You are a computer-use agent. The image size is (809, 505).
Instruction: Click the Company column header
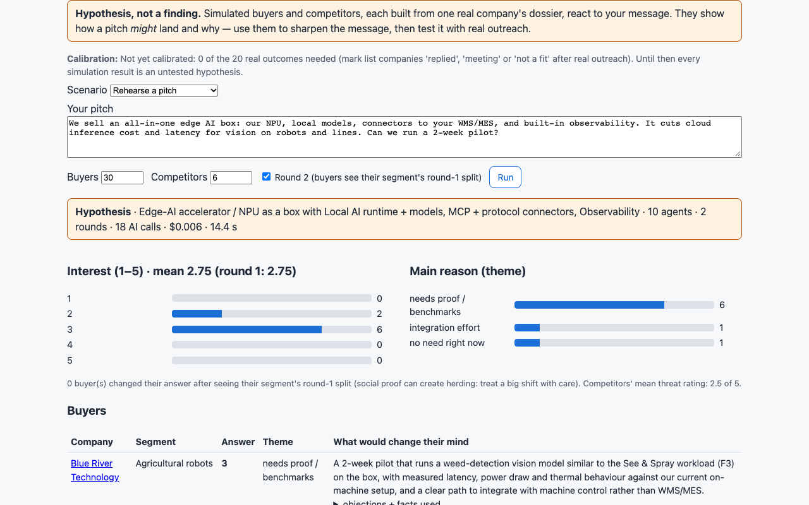click(92, 442)
